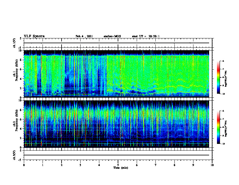The width and height of the screenshot is (239, 185).
Task: Click the lower color scale log(PSD) unit label
Action: pyautogui.click(x=226, y=128)
